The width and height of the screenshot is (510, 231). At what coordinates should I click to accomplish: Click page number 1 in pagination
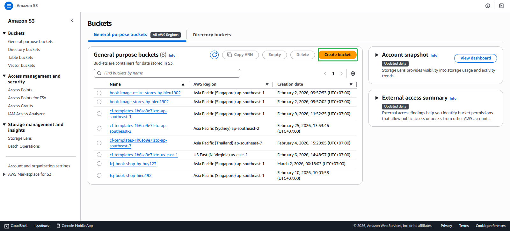pyautogui.click(x=333, y=73)
